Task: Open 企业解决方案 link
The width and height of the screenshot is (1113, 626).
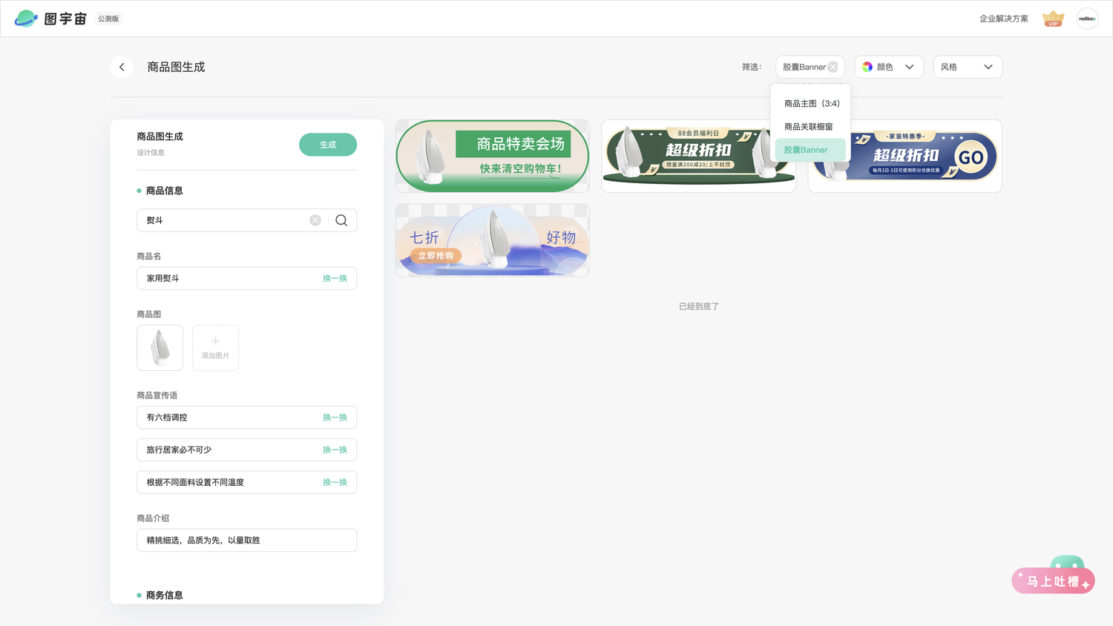Action: pyautogui.click(x=1004, y=19)
